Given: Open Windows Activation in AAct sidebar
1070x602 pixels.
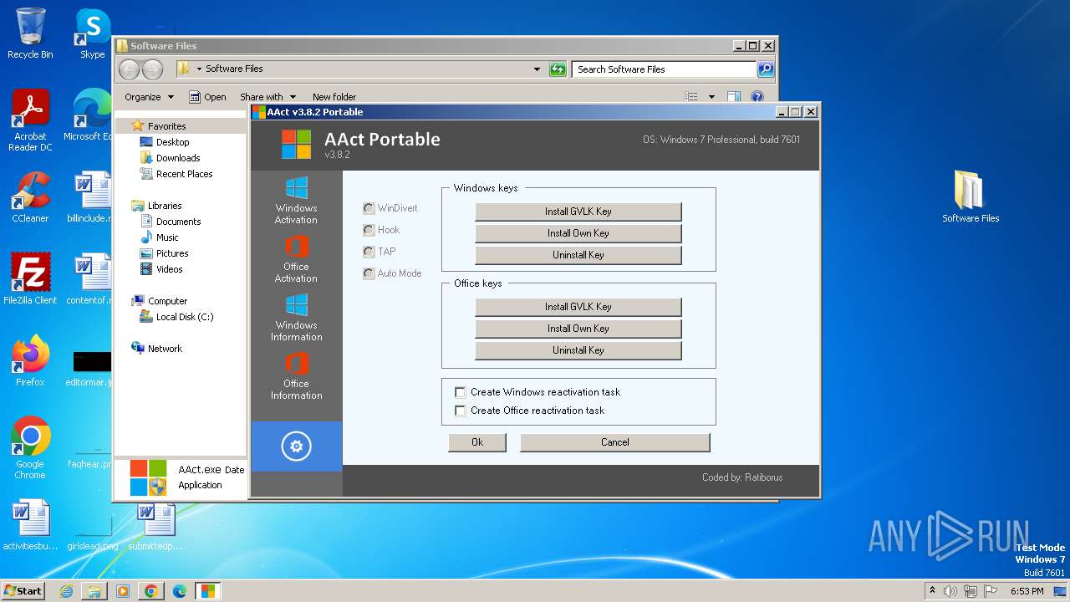Looking at the screenshot, I should click(x=296, y=201).
